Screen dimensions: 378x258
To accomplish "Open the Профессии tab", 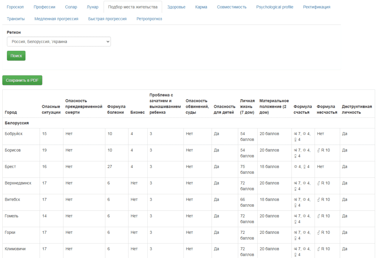I will (x=44, y=7).
